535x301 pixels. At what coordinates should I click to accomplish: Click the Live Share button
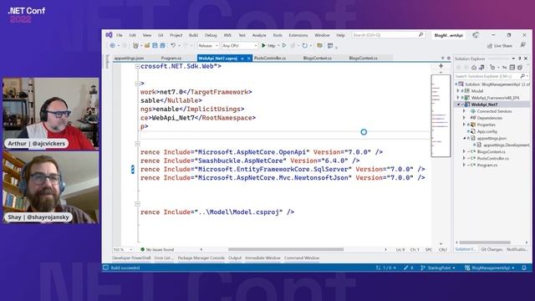click(x=500, y=46)
